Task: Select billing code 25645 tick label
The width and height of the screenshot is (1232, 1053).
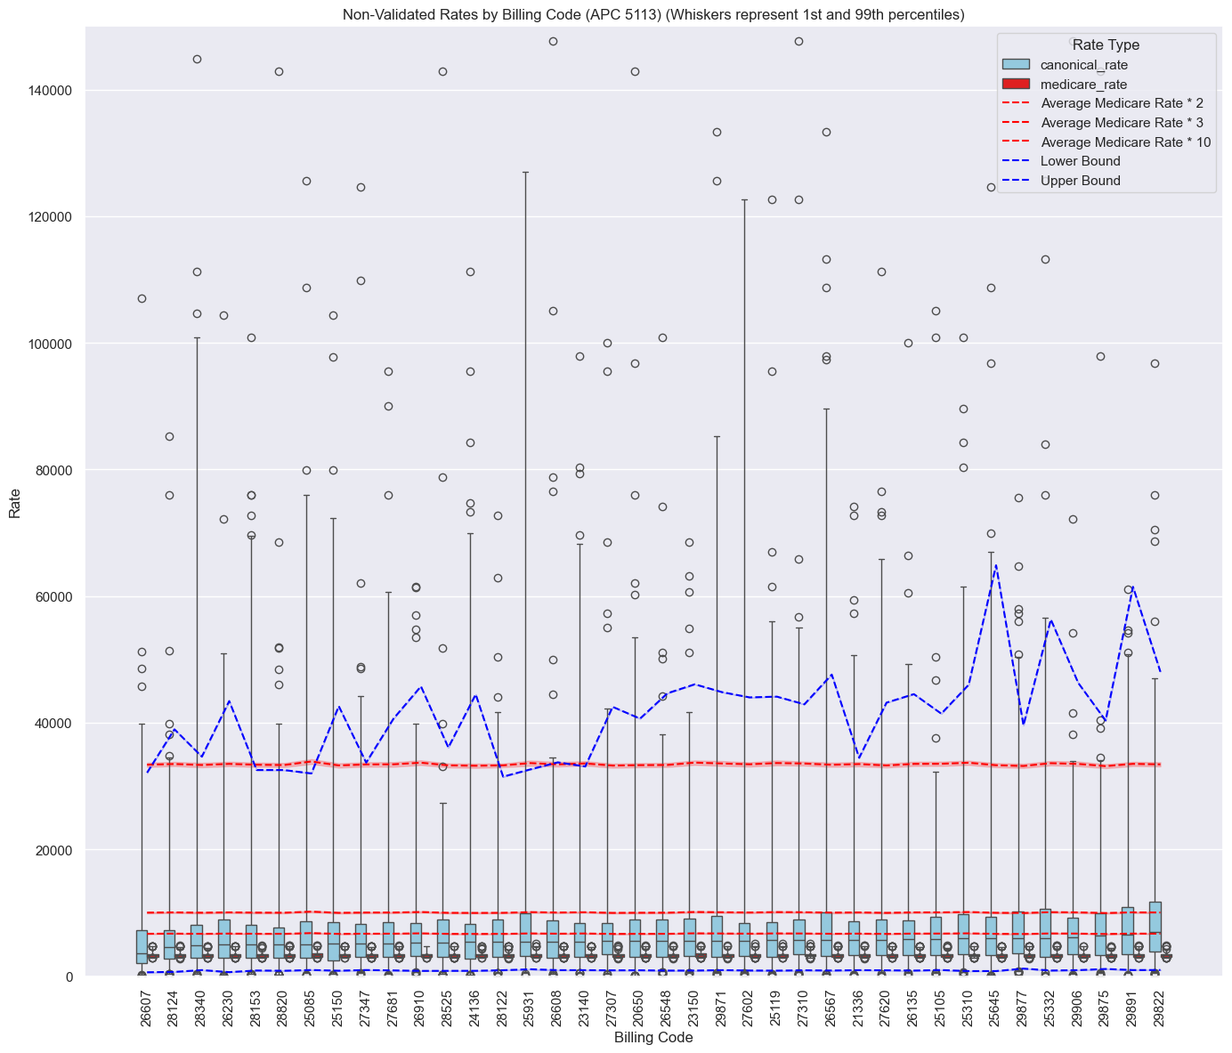Action: (991, 1006)
